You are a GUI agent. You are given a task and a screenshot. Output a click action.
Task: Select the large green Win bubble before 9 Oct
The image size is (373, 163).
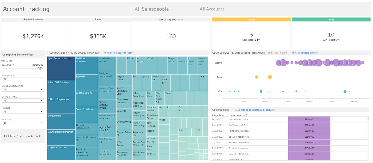pyautogui.click(x=261, y=91)
